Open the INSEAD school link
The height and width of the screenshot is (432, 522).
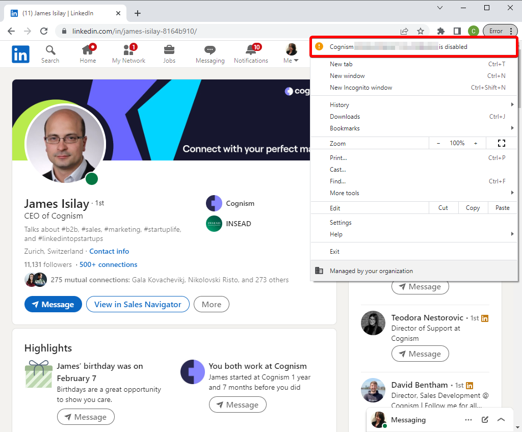[229, 224]
